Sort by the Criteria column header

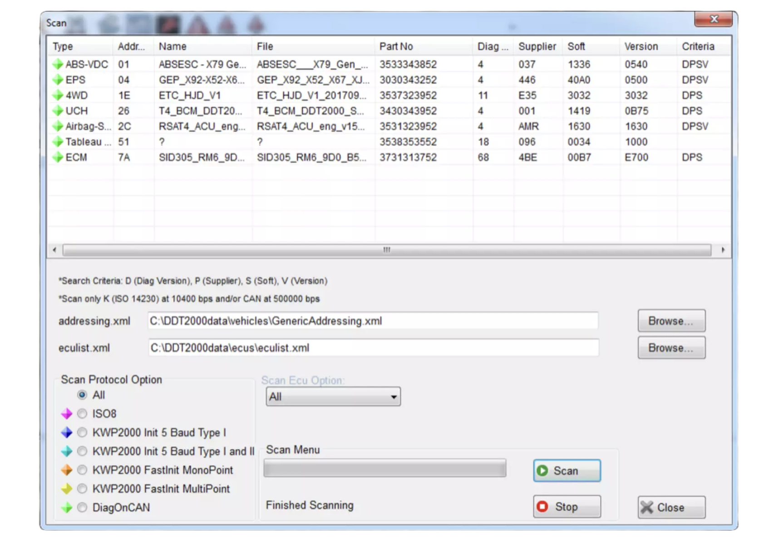704,46
